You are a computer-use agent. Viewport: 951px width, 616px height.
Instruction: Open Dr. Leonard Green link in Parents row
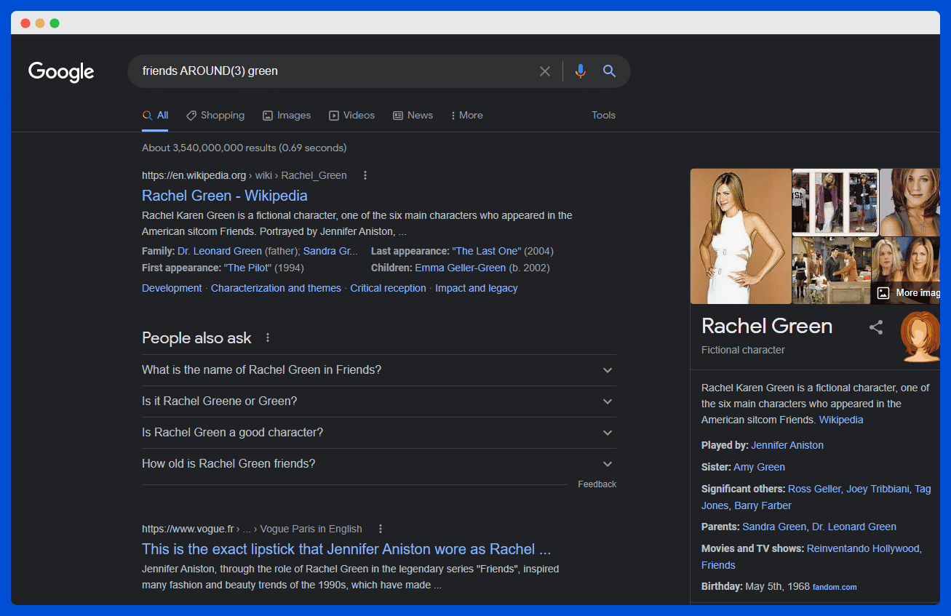[854, 527]
